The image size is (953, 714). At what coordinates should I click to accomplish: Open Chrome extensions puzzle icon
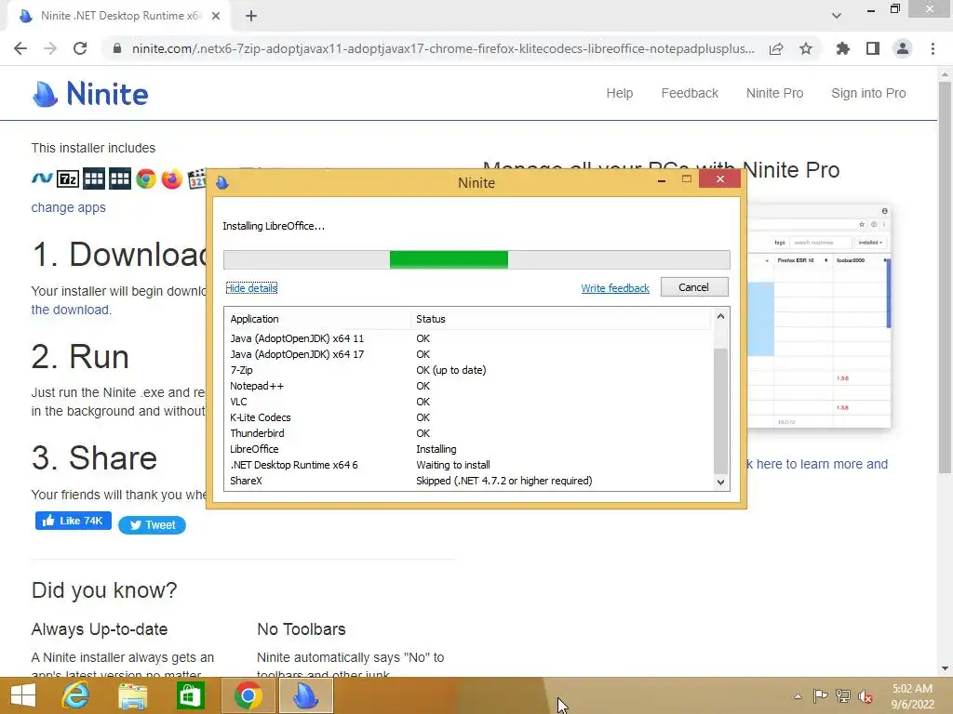tap(843, 48)
